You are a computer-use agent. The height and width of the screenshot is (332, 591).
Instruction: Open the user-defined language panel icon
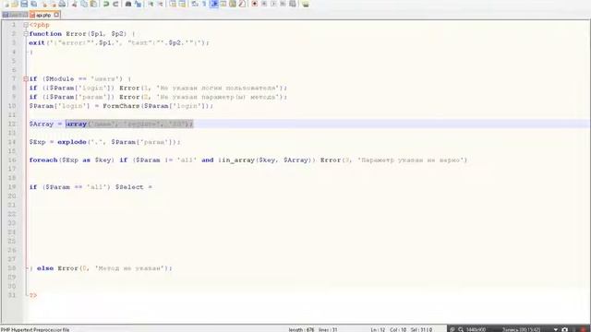pos(223,4)
